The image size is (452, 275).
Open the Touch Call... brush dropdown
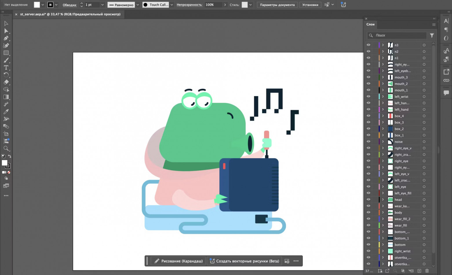tap(172, 5)
